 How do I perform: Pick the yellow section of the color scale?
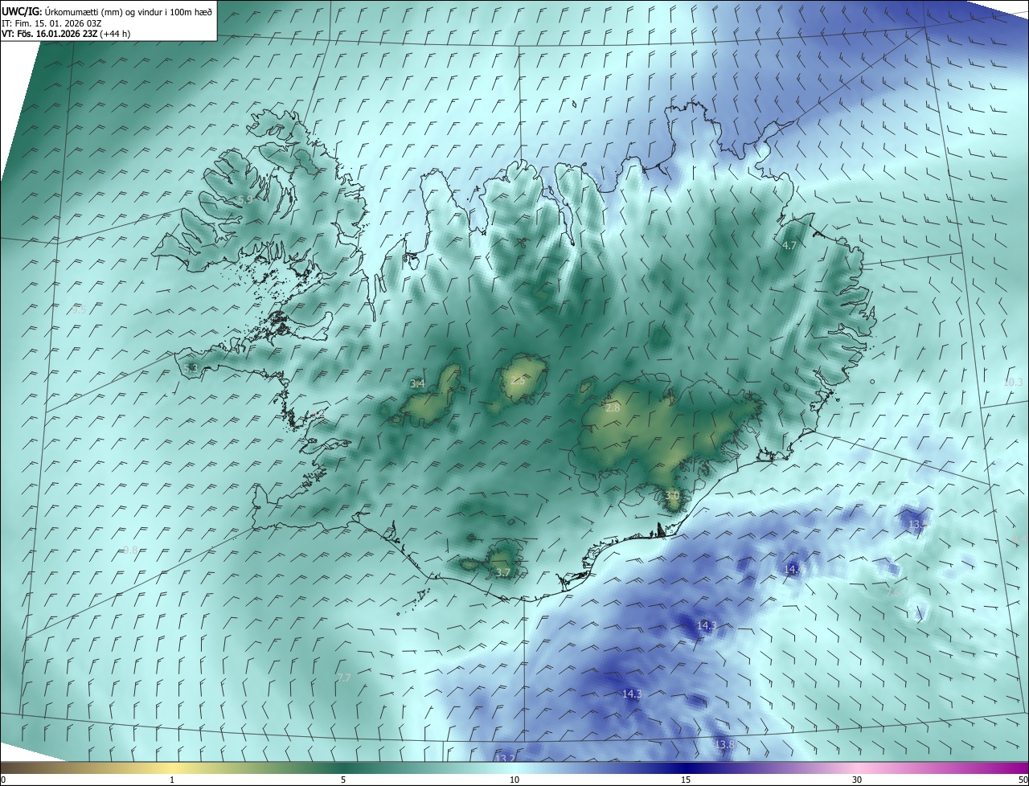tap(172, 768)
